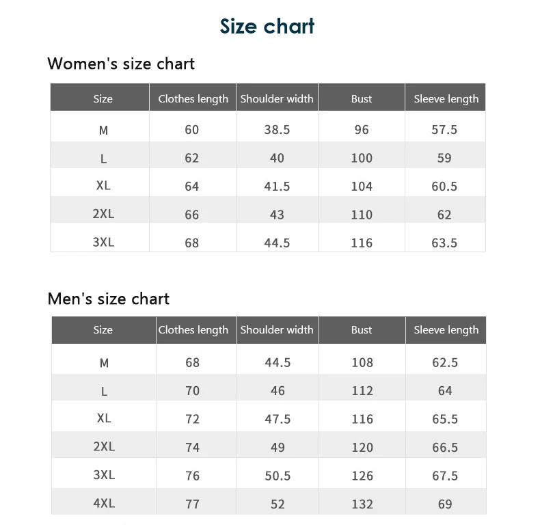
Task: Click the men's table "Size" header
Action: tap(103, 330)
